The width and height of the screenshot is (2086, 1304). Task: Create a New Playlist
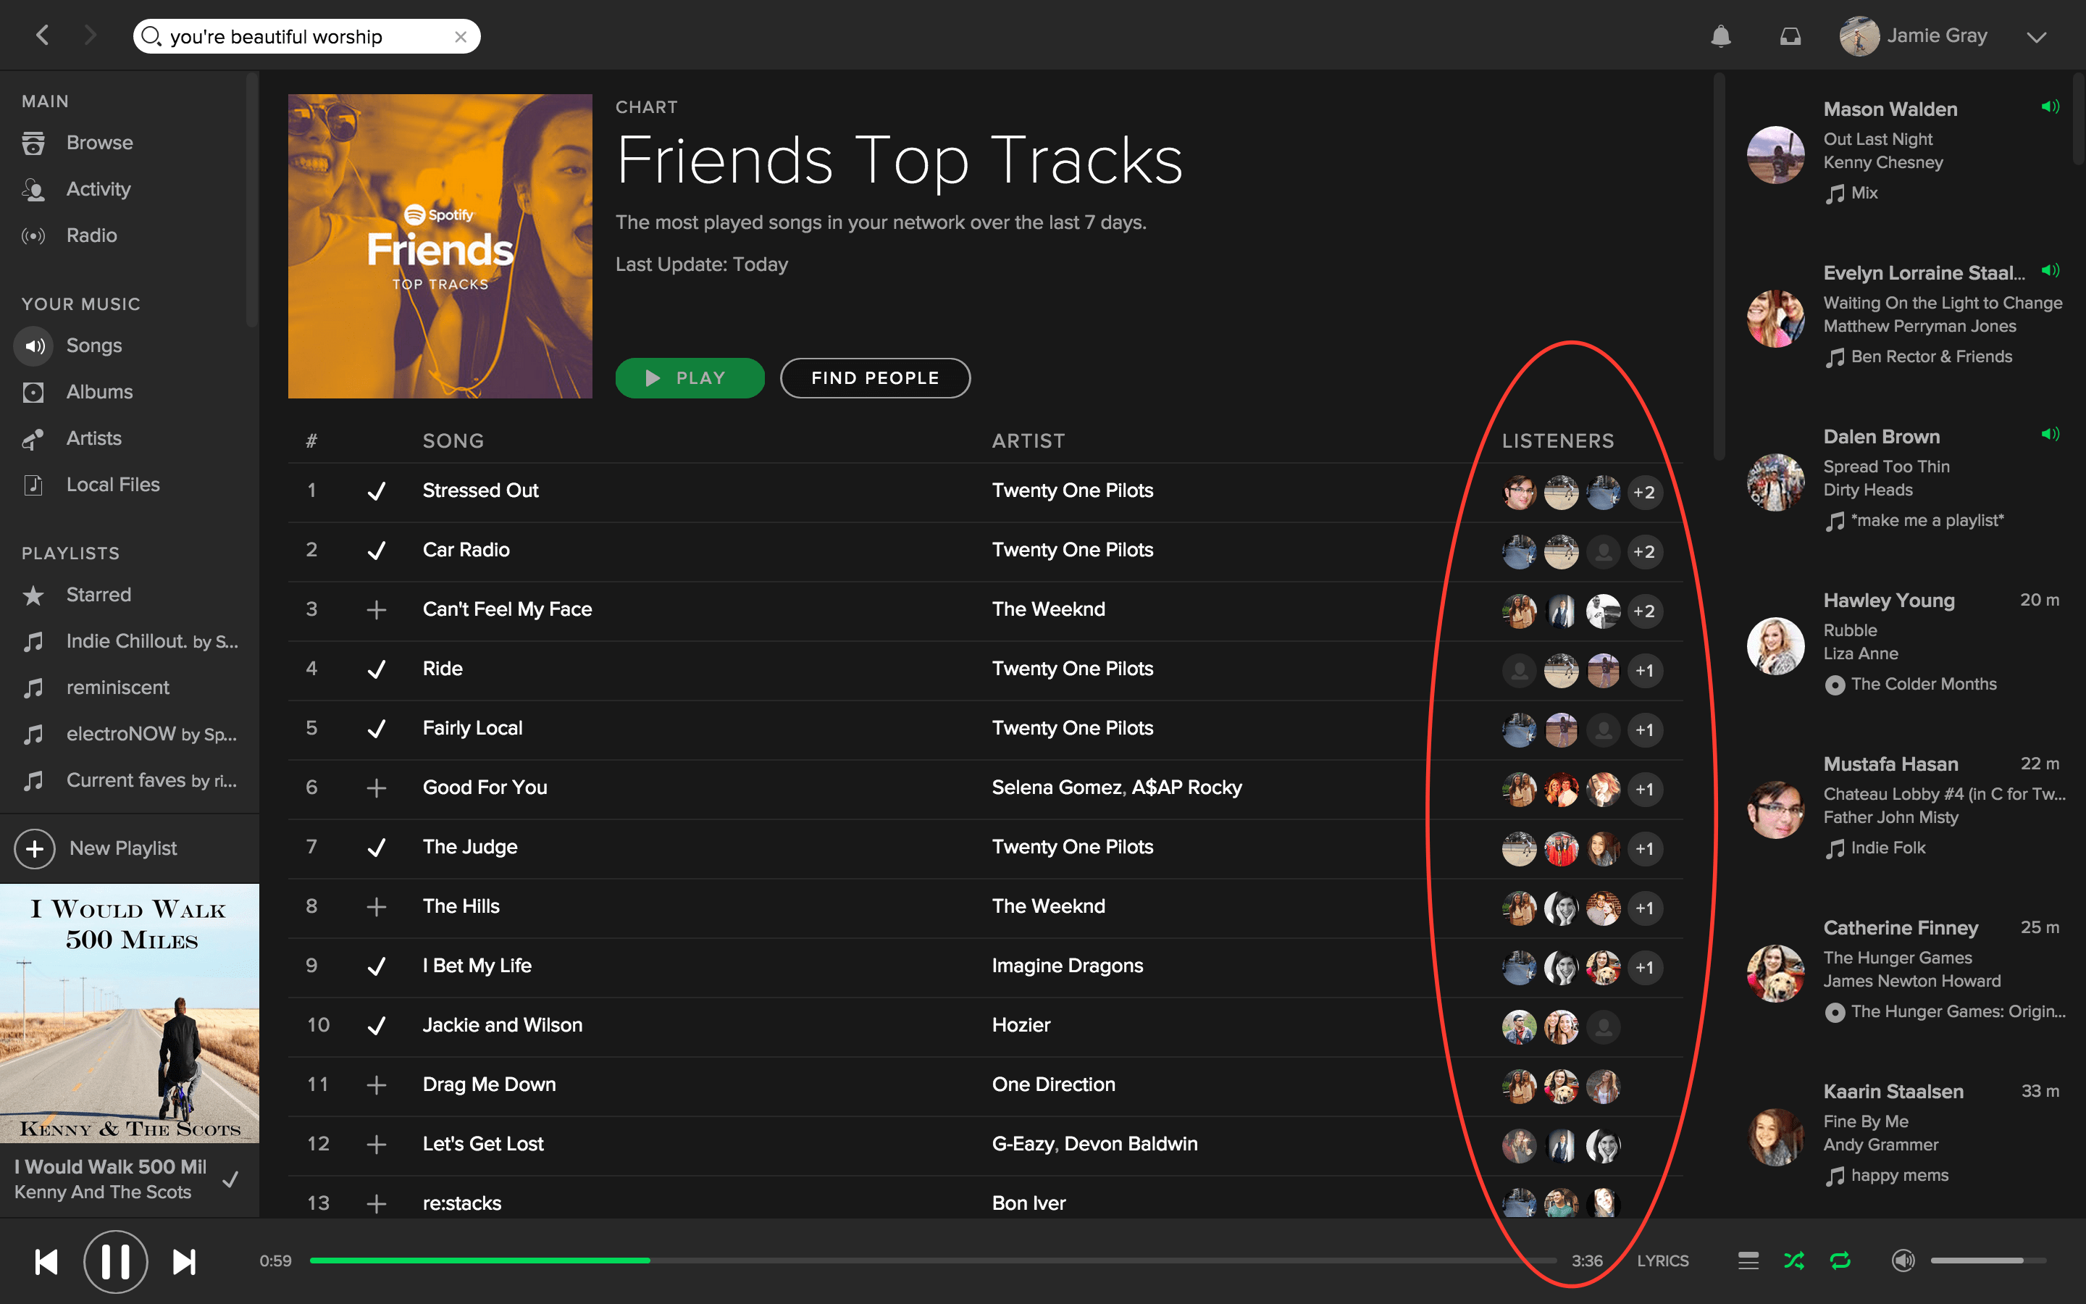pos(96,848)
